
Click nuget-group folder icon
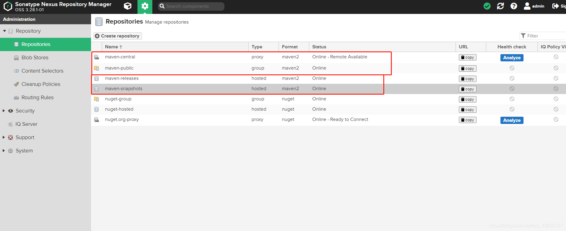point(97,99)
